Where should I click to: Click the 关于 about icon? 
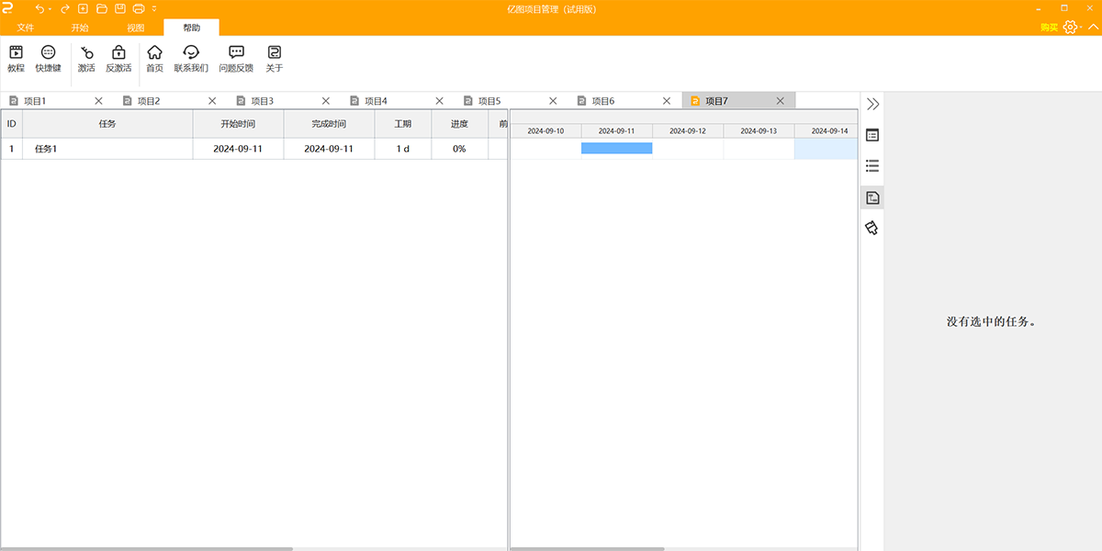[274, 59]
